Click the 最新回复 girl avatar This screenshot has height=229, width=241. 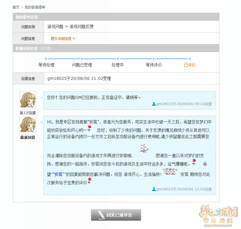28,124
